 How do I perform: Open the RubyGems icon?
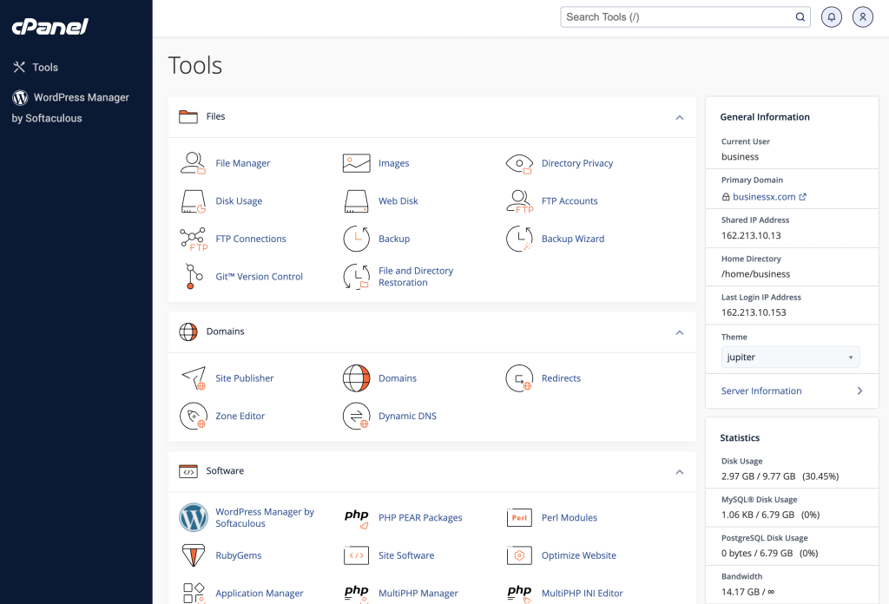coord(193,555)
